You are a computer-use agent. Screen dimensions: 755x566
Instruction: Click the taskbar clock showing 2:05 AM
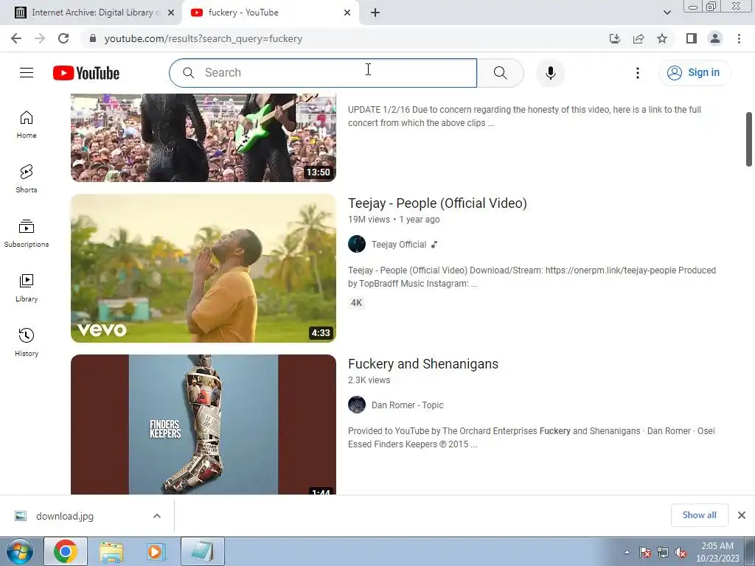click(717, 552)
